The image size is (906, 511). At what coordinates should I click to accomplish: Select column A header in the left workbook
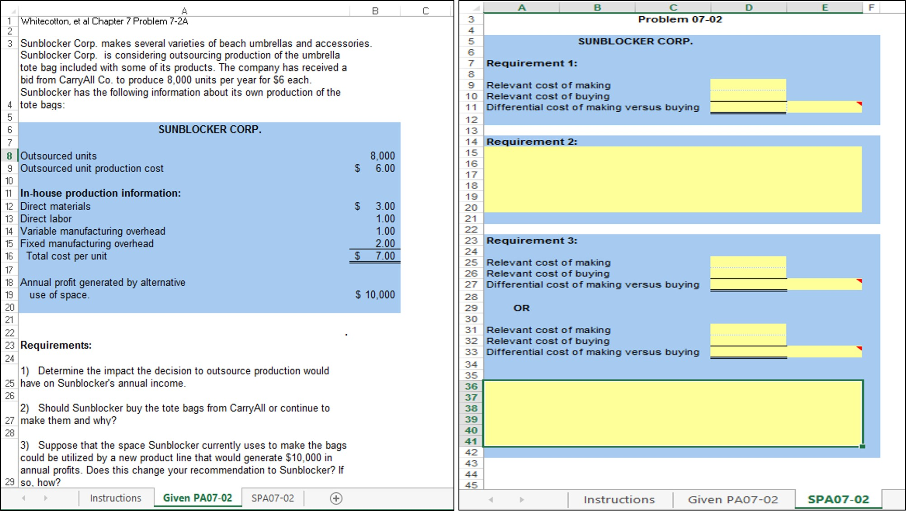tap(184, 11)
